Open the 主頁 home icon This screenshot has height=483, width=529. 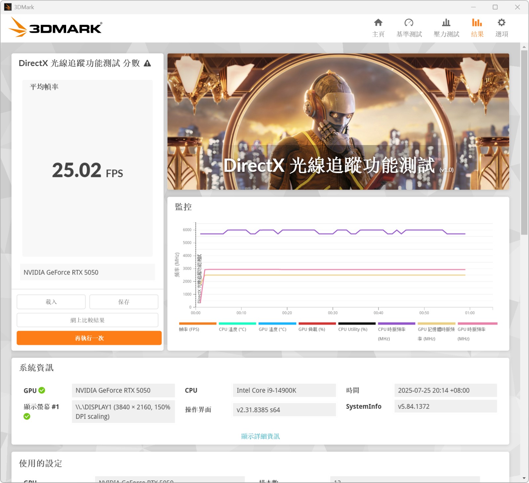pos(378,23)
